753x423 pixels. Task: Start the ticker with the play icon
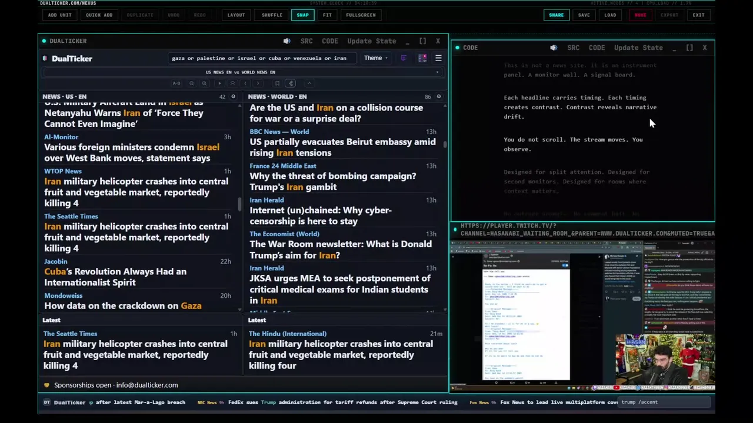[220, 83]
